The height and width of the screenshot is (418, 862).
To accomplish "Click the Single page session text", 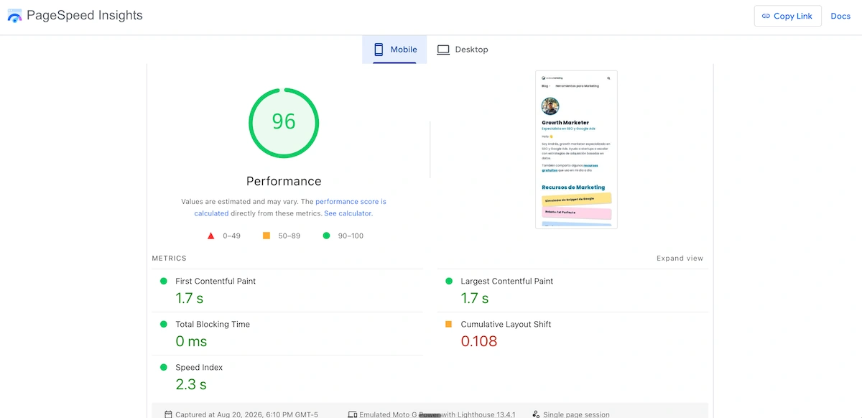I will pos(576,414).
